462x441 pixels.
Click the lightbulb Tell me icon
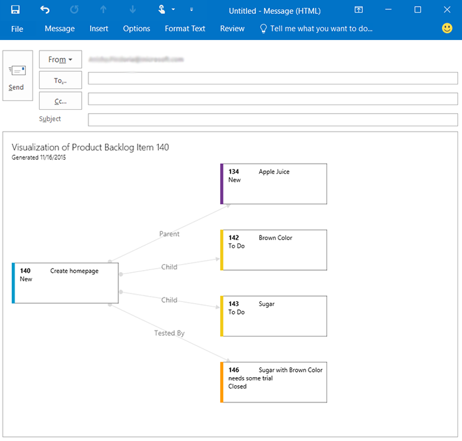[263, 29]
